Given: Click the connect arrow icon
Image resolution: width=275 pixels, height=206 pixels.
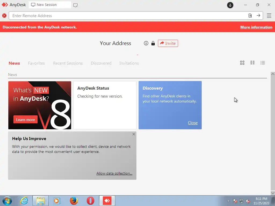Looking at the screenshot, I should pyautogui.click(x=258, y=16).
